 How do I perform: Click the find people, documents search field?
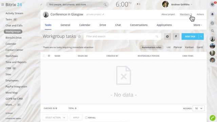[x=77, y=4]
